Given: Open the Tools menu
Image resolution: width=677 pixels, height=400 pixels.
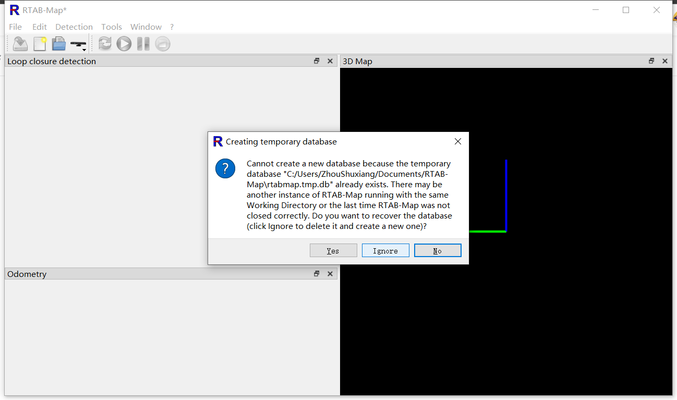Looking at the screenshot, I should click(111, 27).
